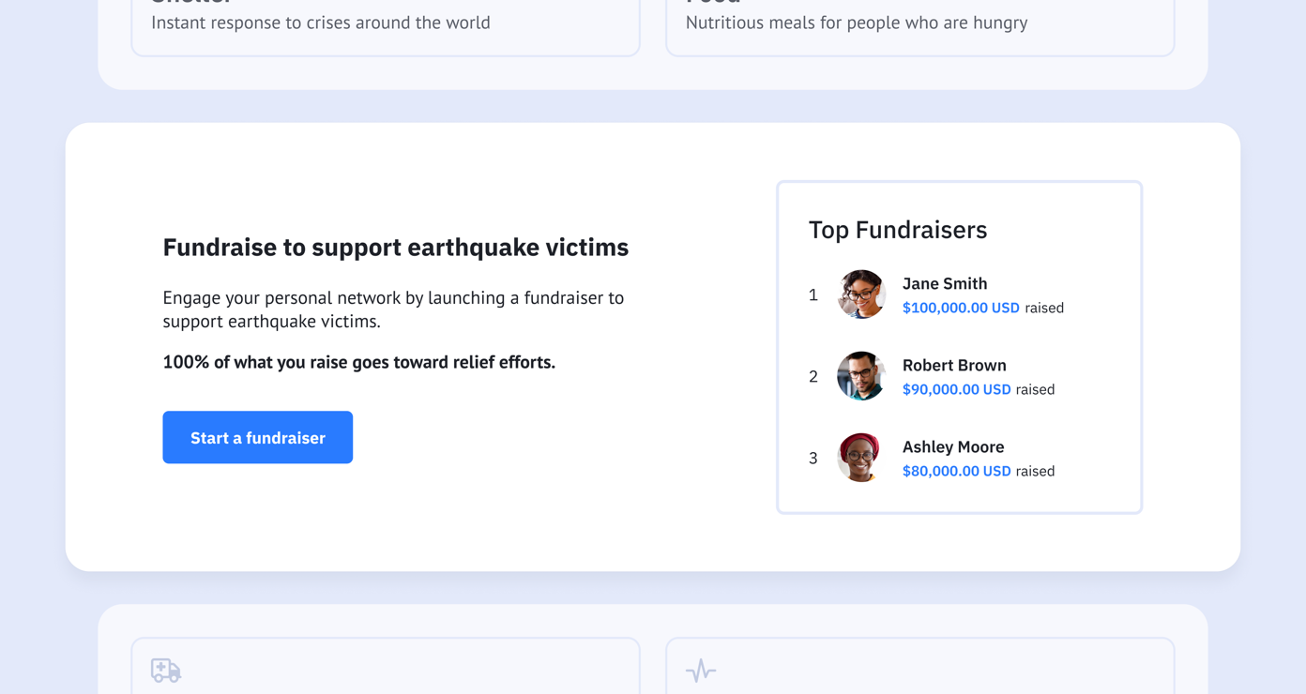Select Jane Smith's fundraiser name
Screen dimensions: 1306x694
point(945,283)
